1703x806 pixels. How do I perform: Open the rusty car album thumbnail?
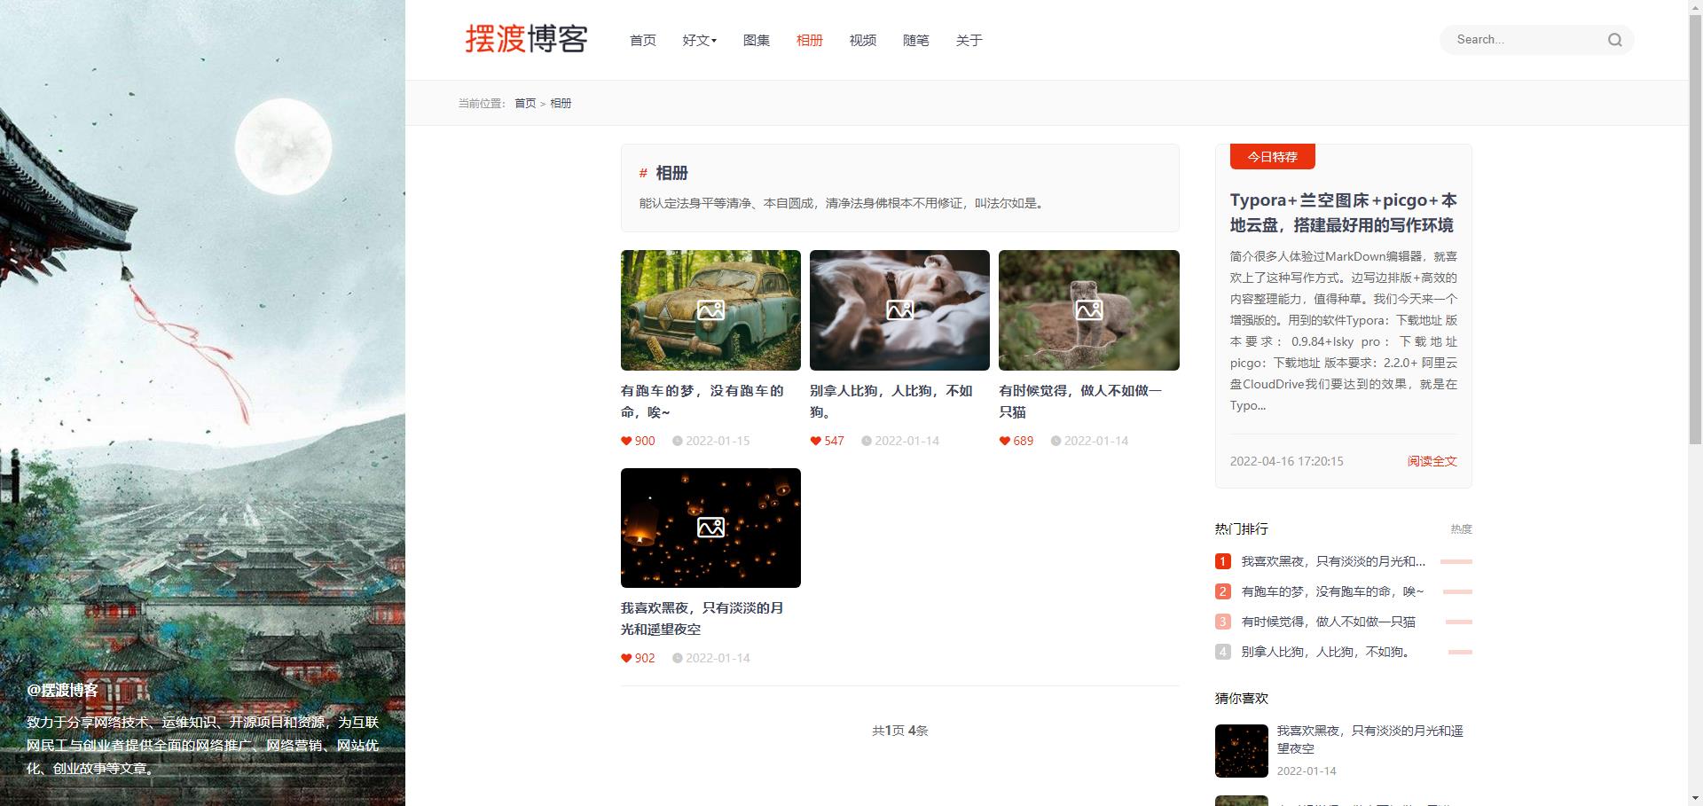(710, 310)
